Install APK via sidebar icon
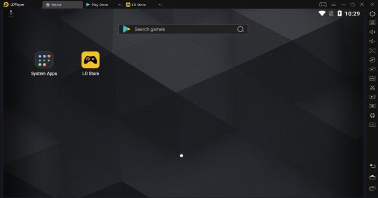378x198 pixels. tap(372, 78)
